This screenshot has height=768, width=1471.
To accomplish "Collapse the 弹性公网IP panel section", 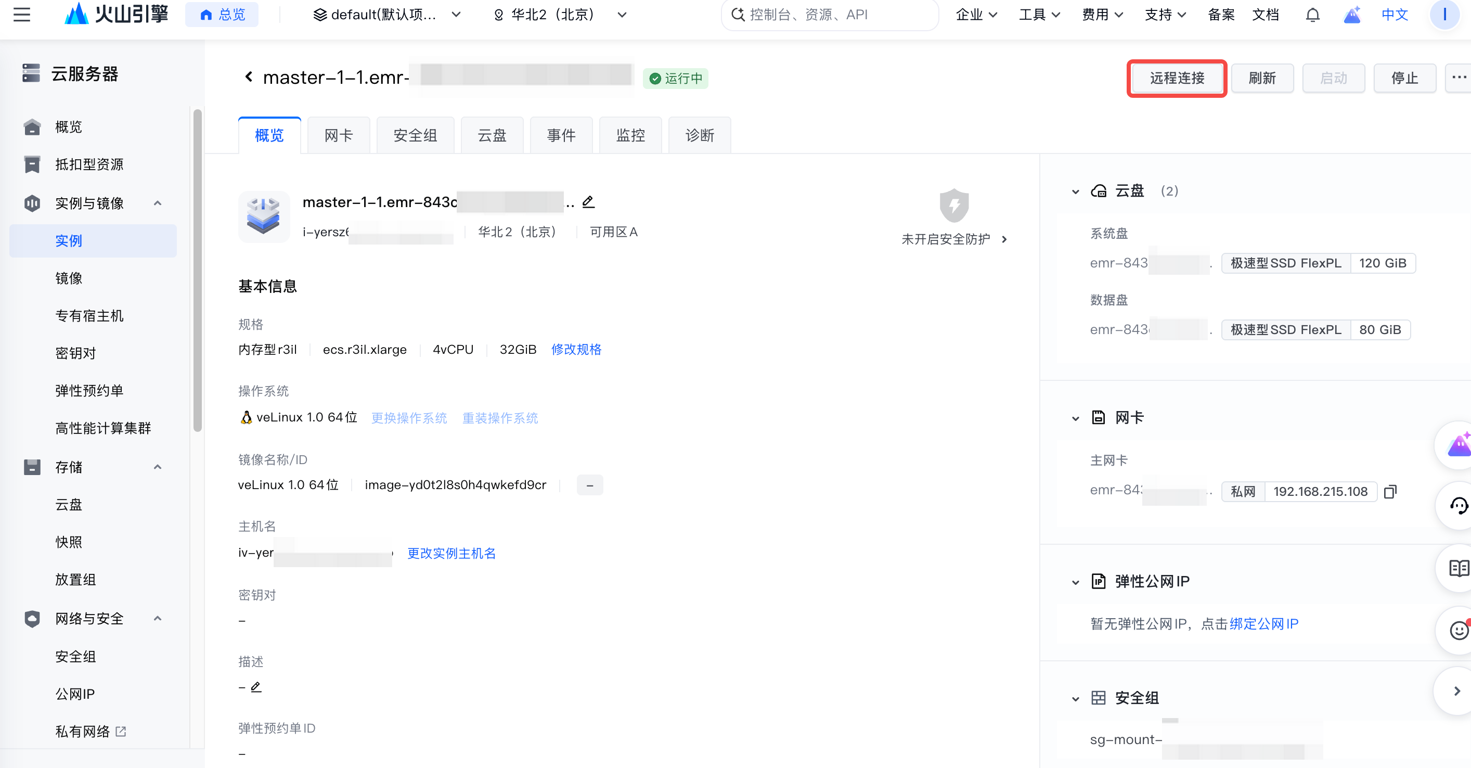I will click(1076, 582).
